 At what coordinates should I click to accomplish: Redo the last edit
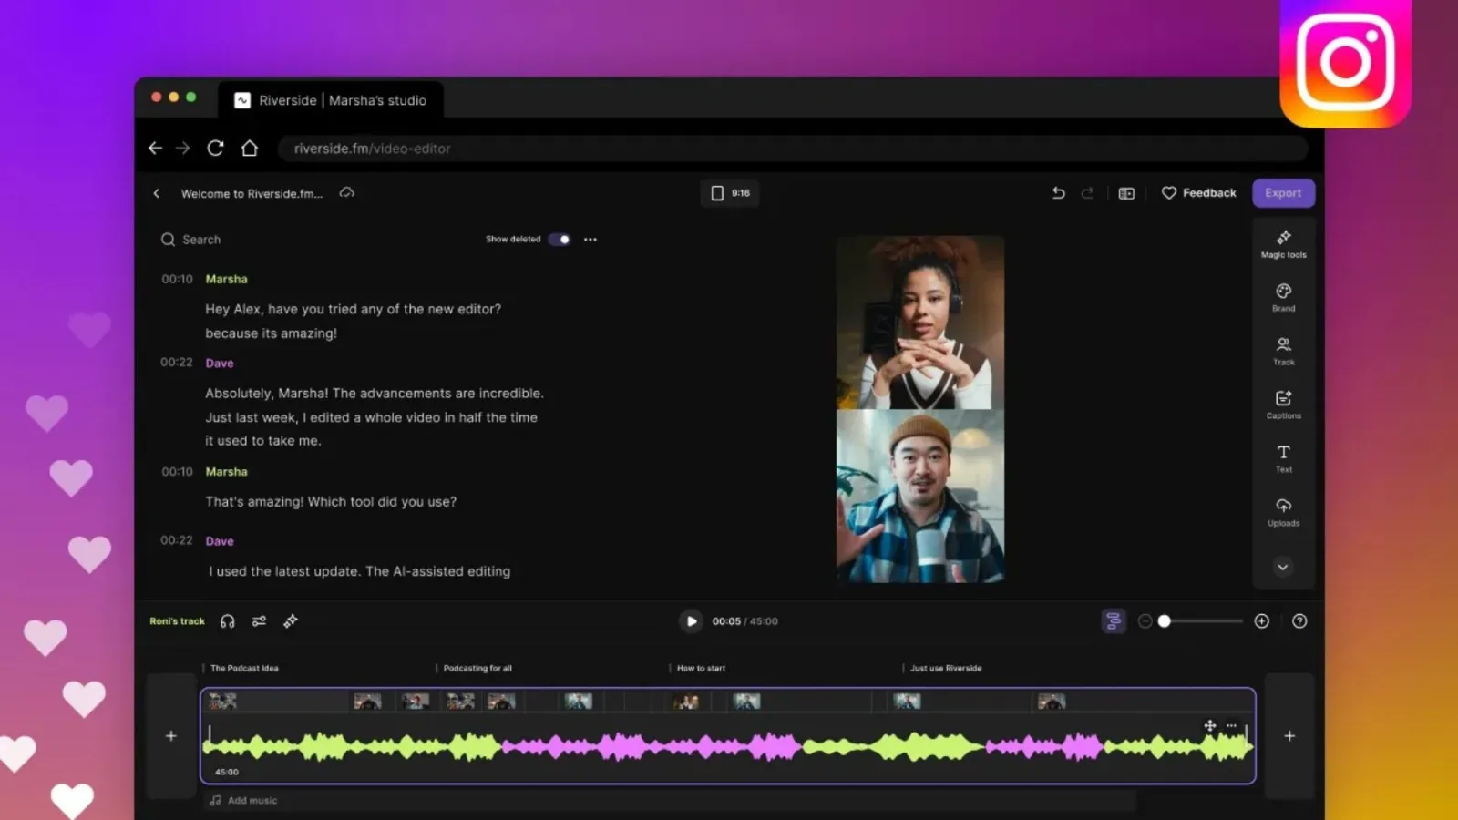pos(1087,193)
